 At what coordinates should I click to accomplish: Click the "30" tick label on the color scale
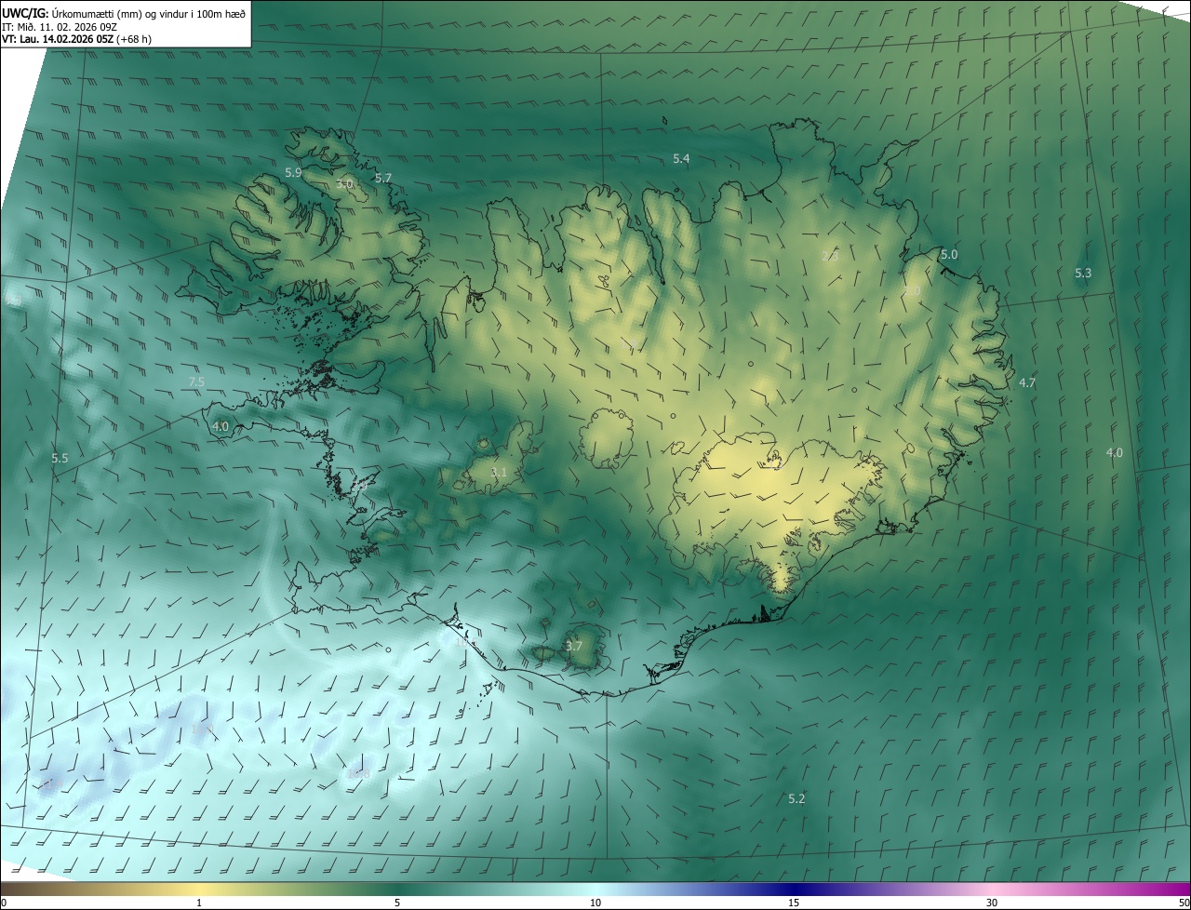pos(992,903)
